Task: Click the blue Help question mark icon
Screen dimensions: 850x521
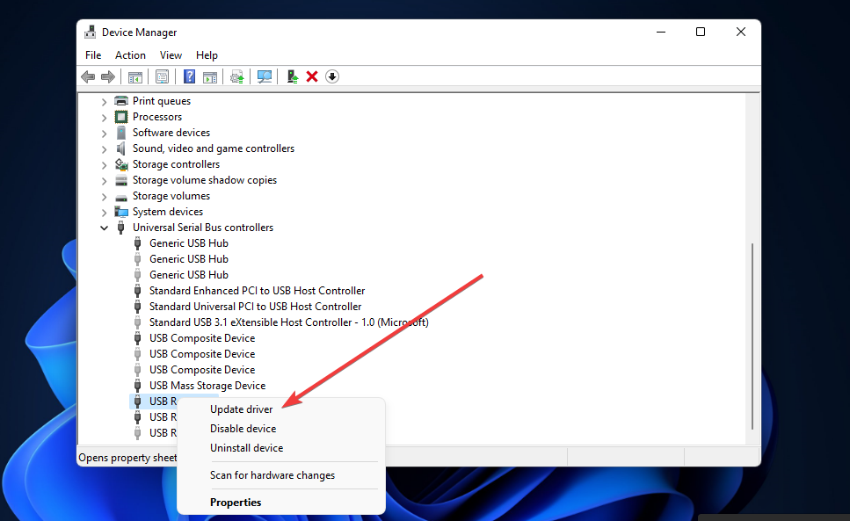Action: pyautogui.click(x=189, y=76)
